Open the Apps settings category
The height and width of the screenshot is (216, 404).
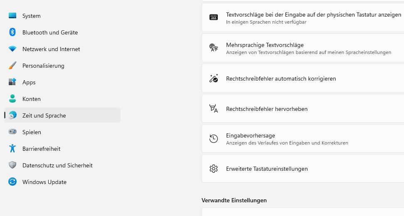[x=29, y=82]
